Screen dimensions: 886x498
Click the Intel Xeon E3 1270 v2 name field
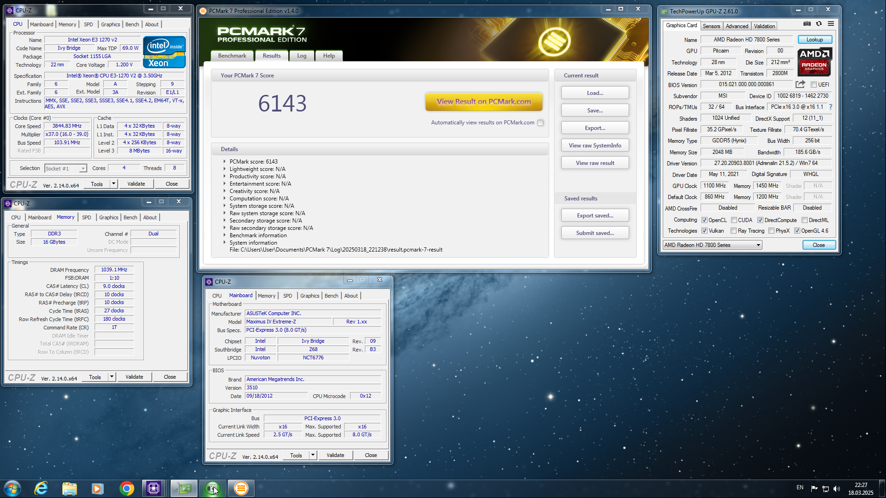point(92,40)
